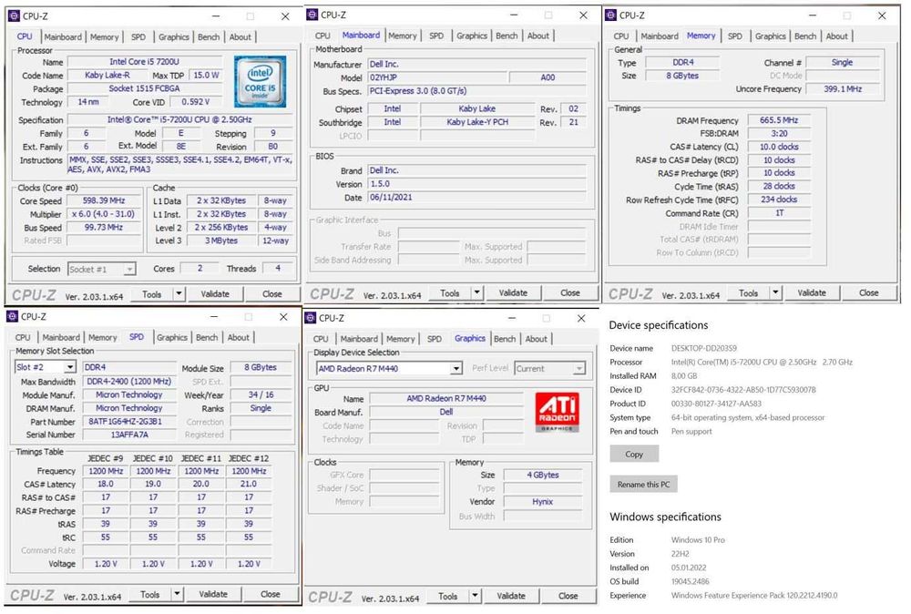Open the Perf Level Current dropdown

coord(579,368)
